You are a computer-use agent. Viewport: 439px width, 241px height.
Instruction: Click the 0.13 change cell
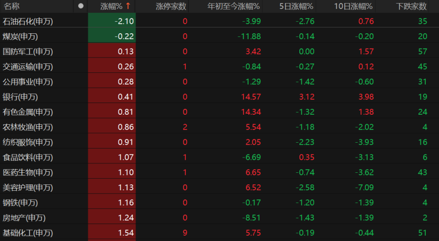pyautogui.click(x=112, y=51)
